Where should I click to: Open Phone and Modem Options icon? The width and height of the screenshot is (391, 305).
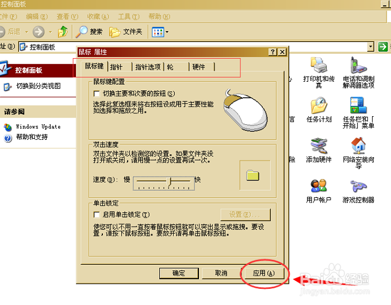(x=358, y=65)
